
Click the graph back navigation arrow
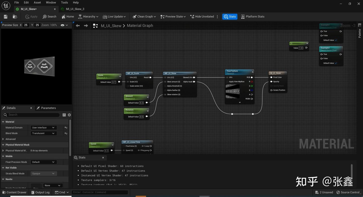coord(78,26)
